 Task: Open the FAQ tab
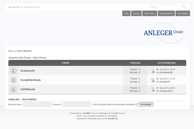(126, 13)
